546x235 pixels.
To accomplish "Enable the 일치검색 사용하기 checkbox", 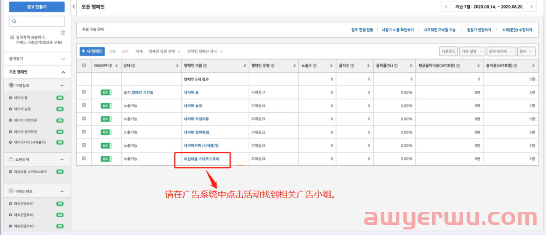I will pyautogui.click(x=12, y=37).
